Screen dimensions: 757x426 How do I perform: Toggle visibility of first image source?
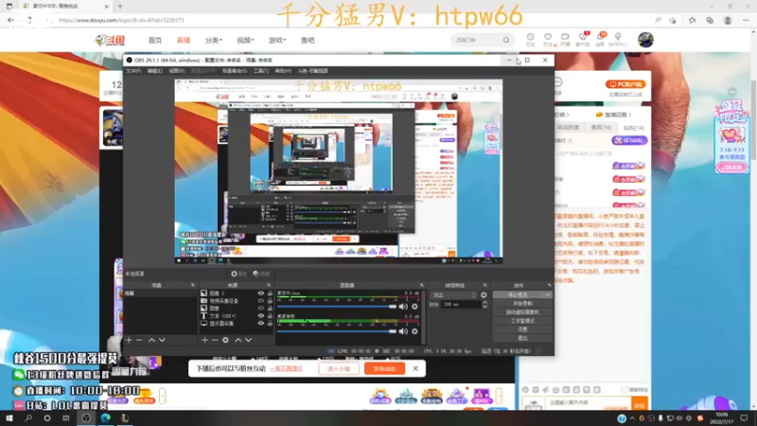point(261,293)
